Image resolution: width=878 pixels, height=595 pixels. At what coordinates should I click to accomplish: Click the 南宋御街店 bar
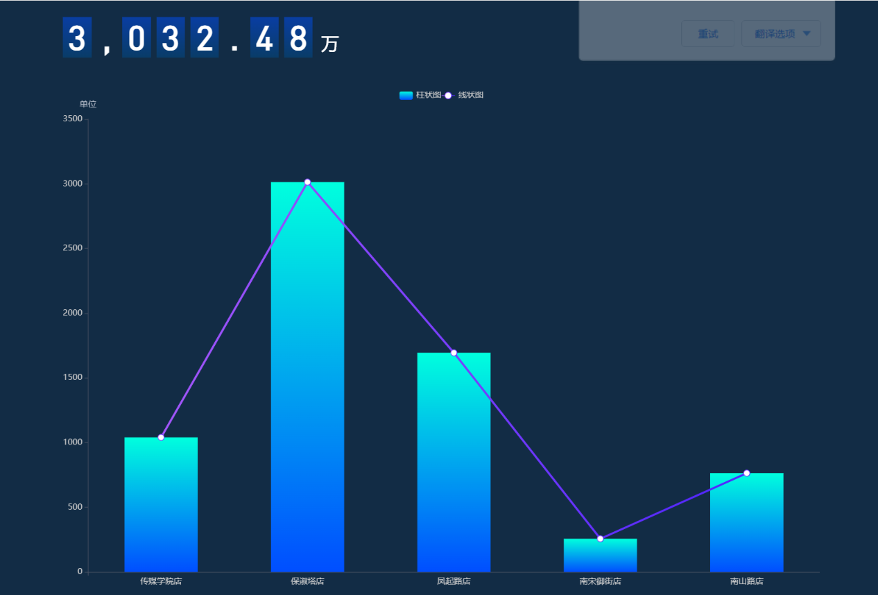[x=600, y=555]
